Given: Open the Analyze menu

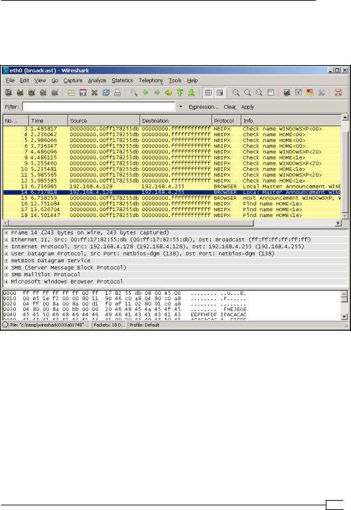Looking at the screenshot, I should (97, 80).
